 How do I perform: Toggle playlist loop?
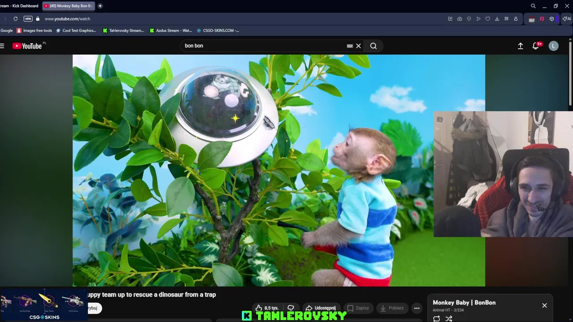coord(436,318)
